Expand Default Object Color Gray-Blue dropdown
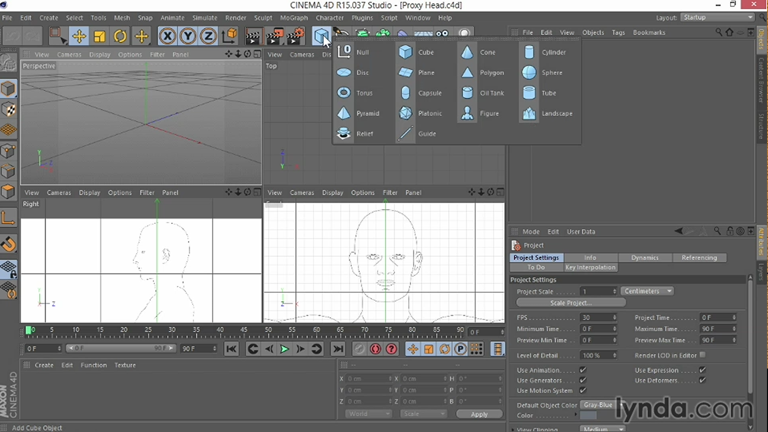The width and height of the screenshot is (768, 432). point(598,405)
